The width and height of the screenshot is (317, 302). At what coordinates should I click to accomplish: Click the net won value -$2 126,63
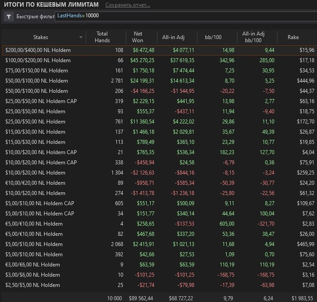[x=142, y=173]
